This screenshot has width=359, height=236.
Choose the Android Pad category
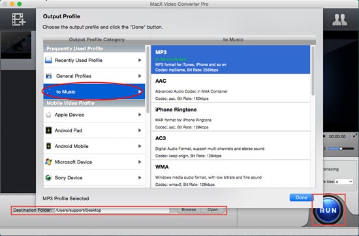point(94,130)
